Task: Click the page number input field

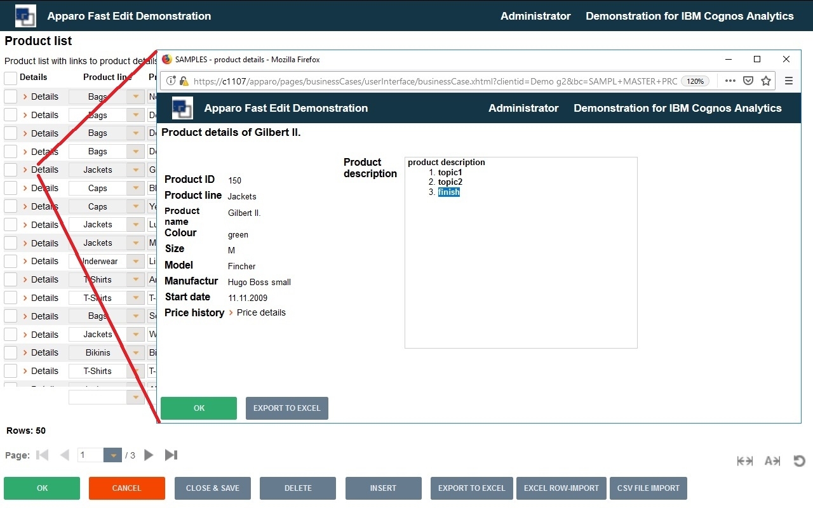Action: [x=91, y=455]
